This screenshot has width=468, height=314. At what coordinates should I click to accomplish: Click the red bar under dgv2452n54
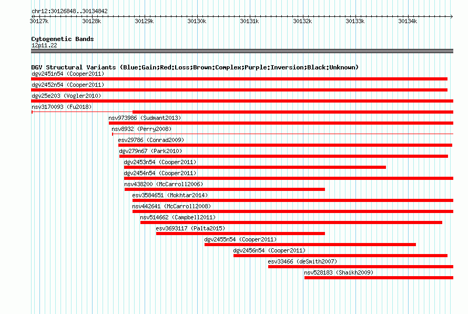239,90
